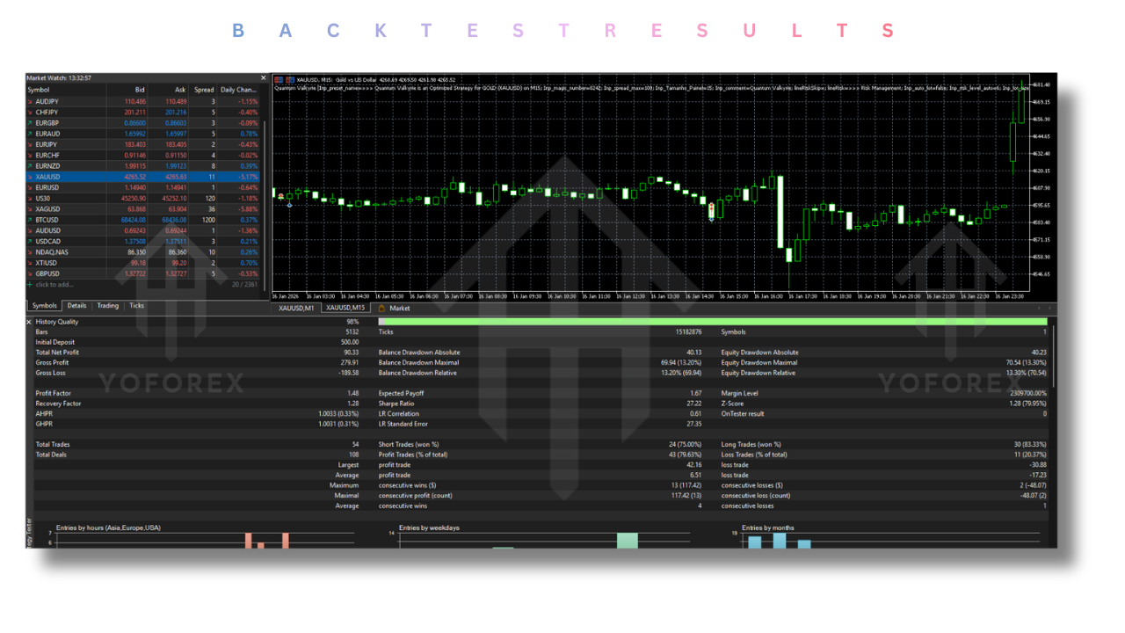Viewport: 1125px width, 633px height.
Task: Click the lock icon on the Market tab
Action: tap(382, 309)
